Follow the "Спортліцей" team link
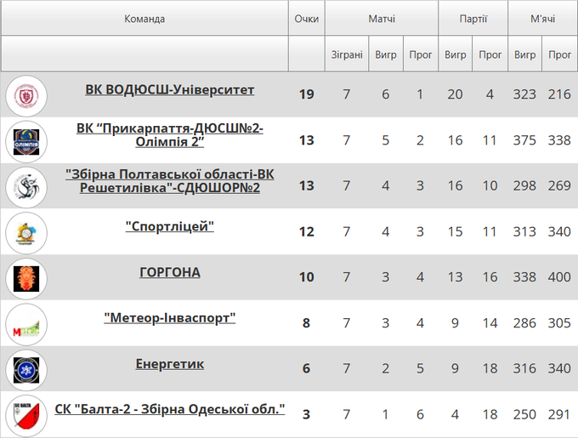The height and width of the screenshot is (438, 578). click(170, 226)
